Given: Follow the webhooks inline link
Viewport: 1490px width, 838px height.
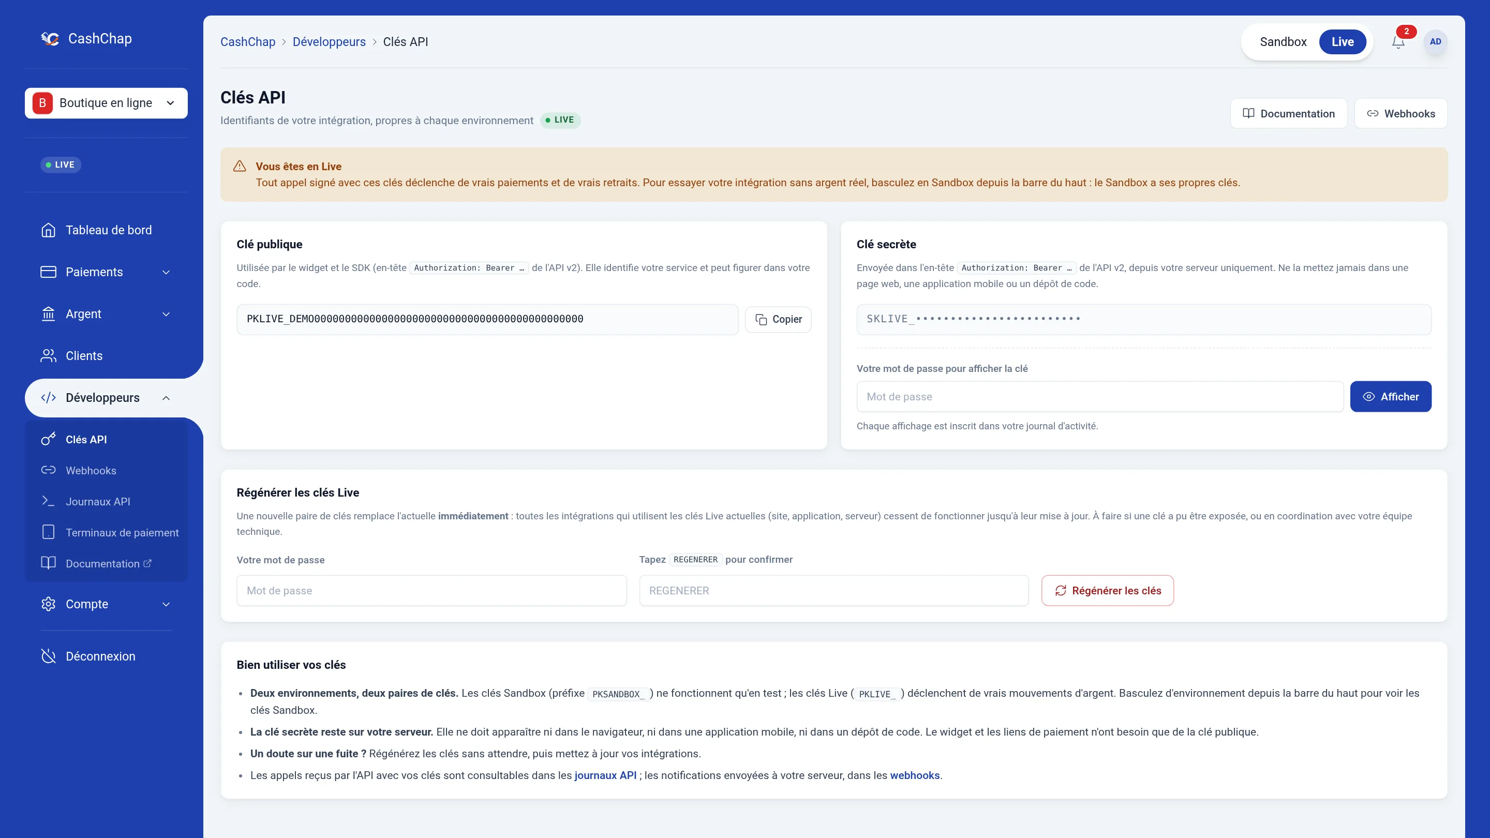Looking at the screenshot, I should coord(915,775).
